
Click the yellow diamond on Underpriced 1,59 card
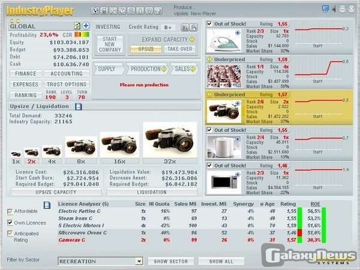tap(209, 59)
